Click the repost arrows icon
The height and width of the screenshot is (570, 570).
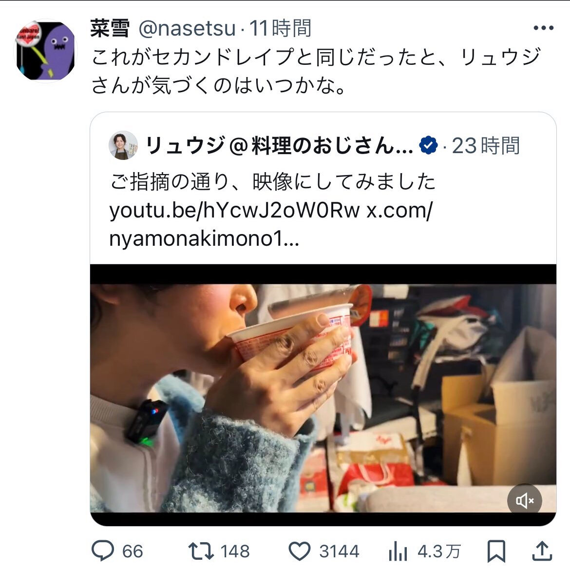(x=201, y=550)
